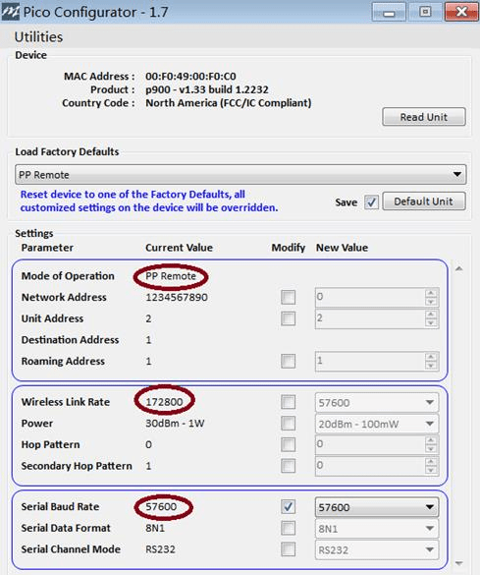Image resolution: width=480 pixels, height=575 pixels.
Task: Increment the Network Address spinner up arrow
Action: click(431, 293)
